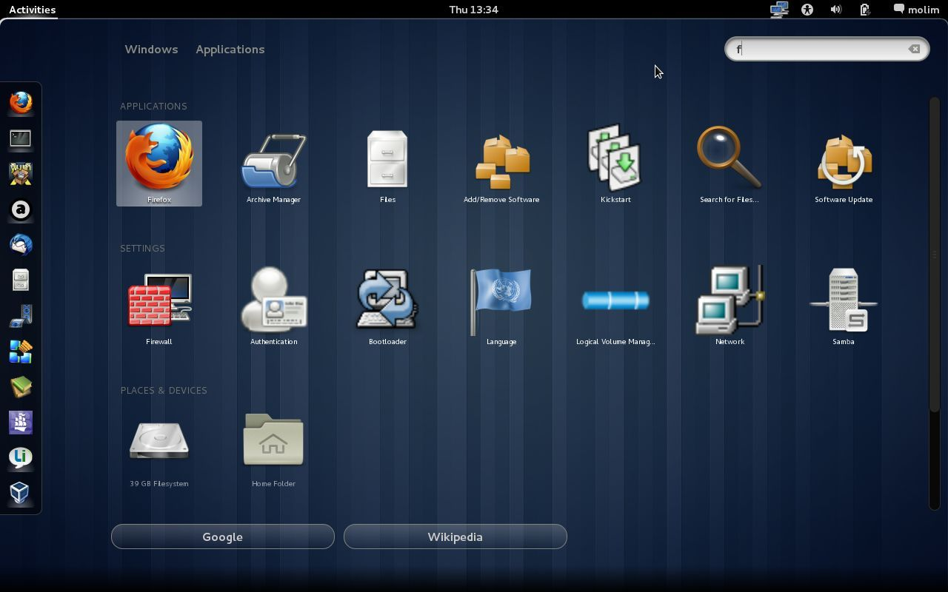Launch Firefox from the favorites dock
This screenshot has height=592, width=948.
[x=20, y=103]
